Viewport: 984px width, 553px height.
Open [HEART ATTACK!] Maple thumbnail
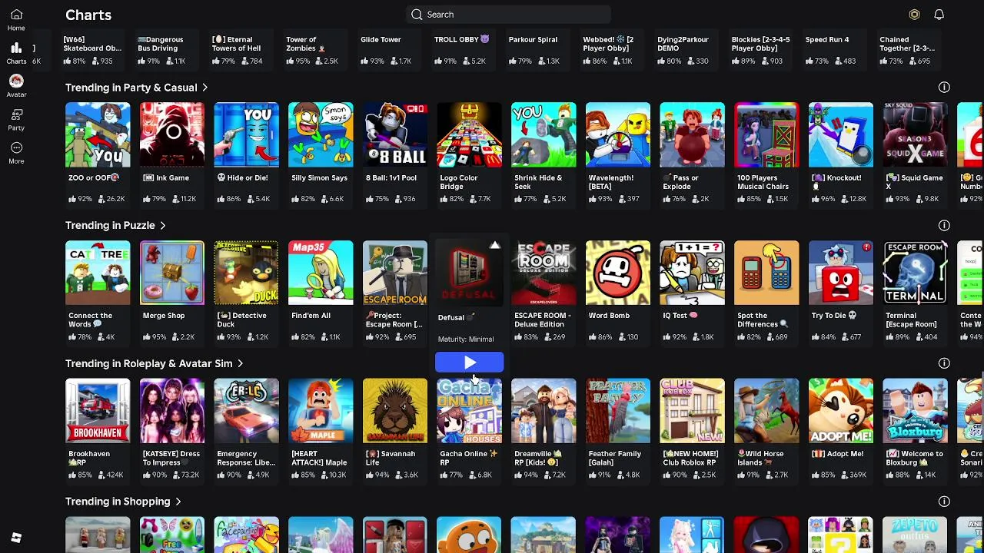(x=321, y=411)
